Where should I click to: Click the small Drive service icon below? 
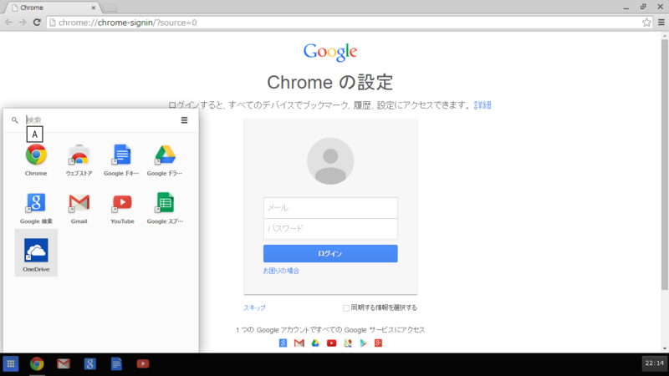coord(315,343)
